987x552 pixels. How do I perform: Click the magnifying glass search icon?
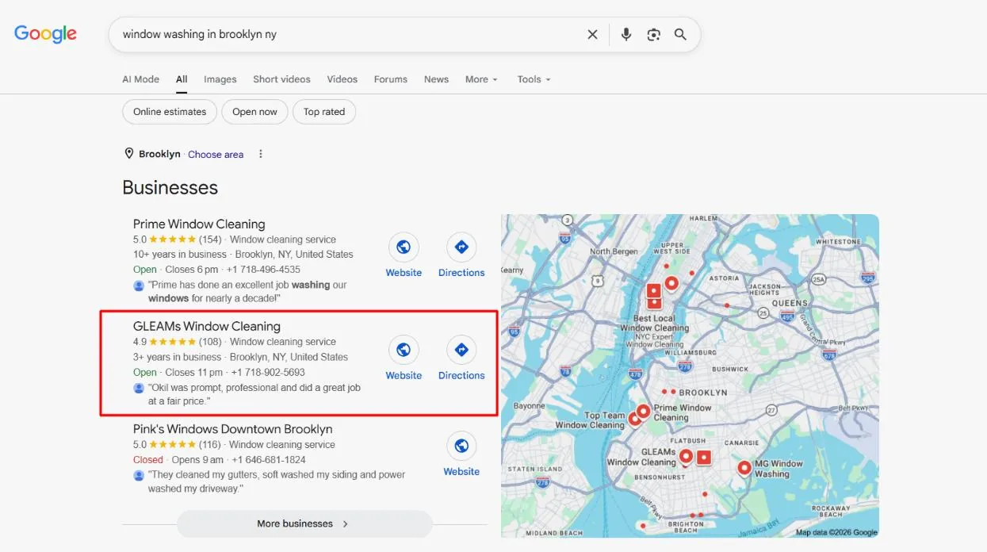(680, 35)
